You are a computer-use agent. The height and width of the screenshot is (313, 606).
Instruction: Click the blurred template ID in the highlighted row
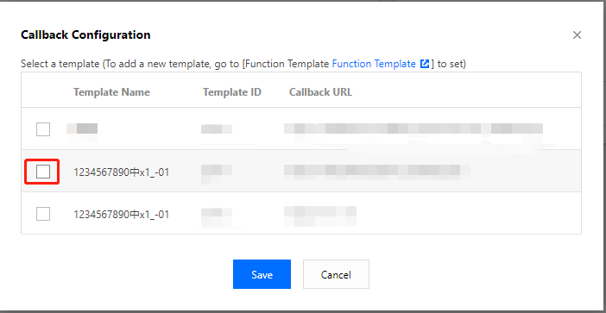click(217, 172)
